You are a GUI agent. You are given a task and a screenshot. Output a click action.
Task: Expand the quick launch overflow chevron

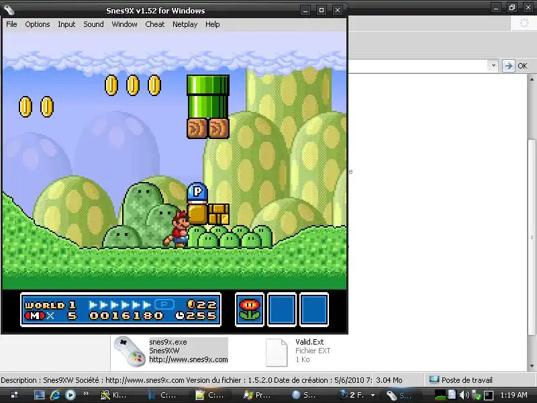coord(86,394)
